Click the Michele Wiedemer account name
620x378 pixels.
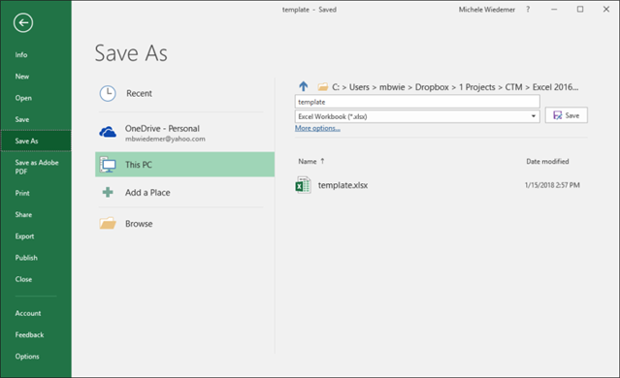(487, 10)
